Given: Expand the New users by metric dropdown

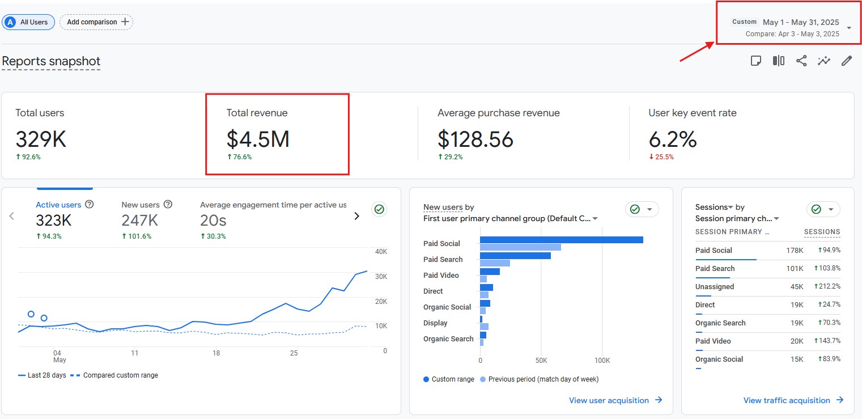Looking at the screenshot, I should pos(449,208).
